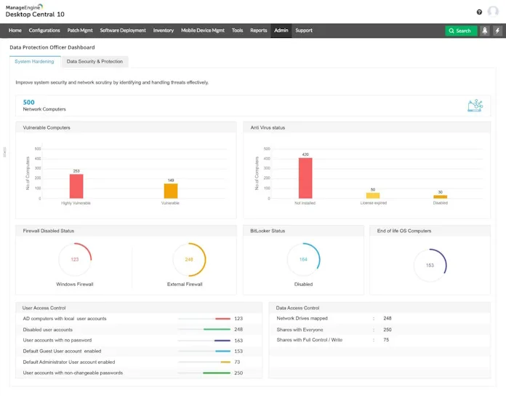Click the Not Installed antivirus bar
The height and width of the screenshot is (396, 506).
(305, 178)
